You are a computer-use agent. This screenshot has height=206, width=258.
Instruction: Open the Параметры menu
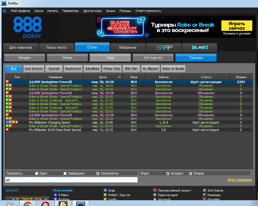pyautogui.click(x=71, y=11)
